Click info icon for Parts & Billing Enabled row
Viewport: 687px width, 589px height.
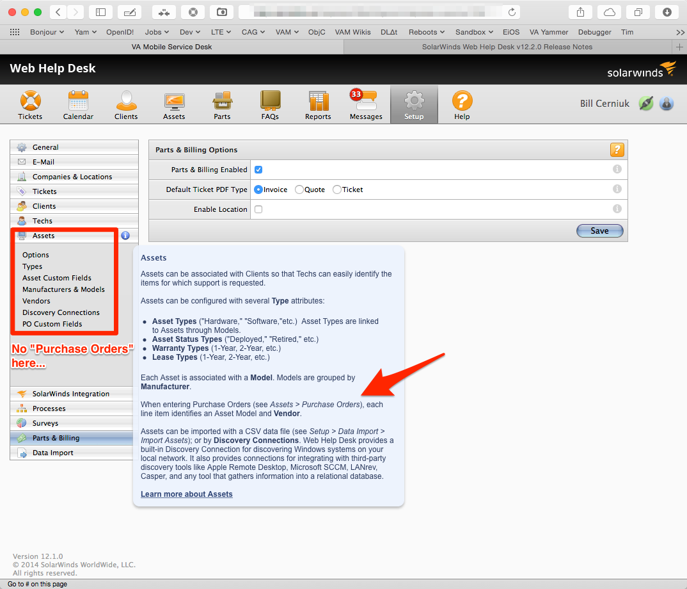point(617,169)
